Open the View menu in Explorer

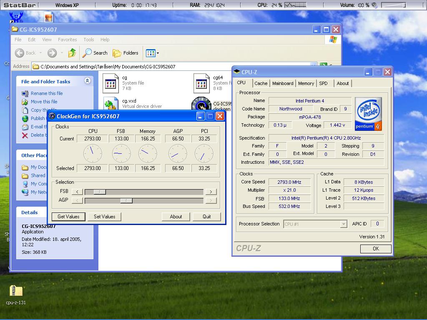tap(47, 40)
